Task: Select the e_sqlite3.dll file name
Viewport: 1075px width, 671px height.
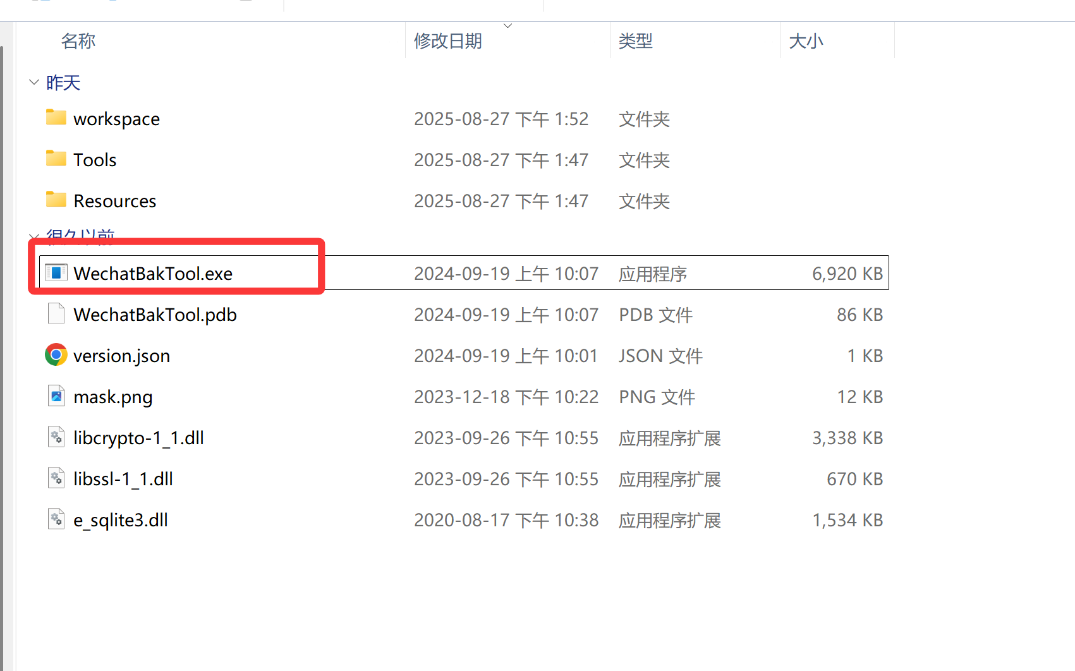Action: [x=121, y=520]
